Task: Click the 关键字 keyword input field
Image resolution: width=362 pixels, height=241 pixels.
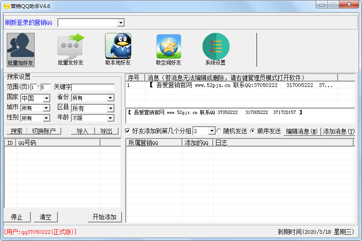Action: pyautogui.click(x=93, y=87)
